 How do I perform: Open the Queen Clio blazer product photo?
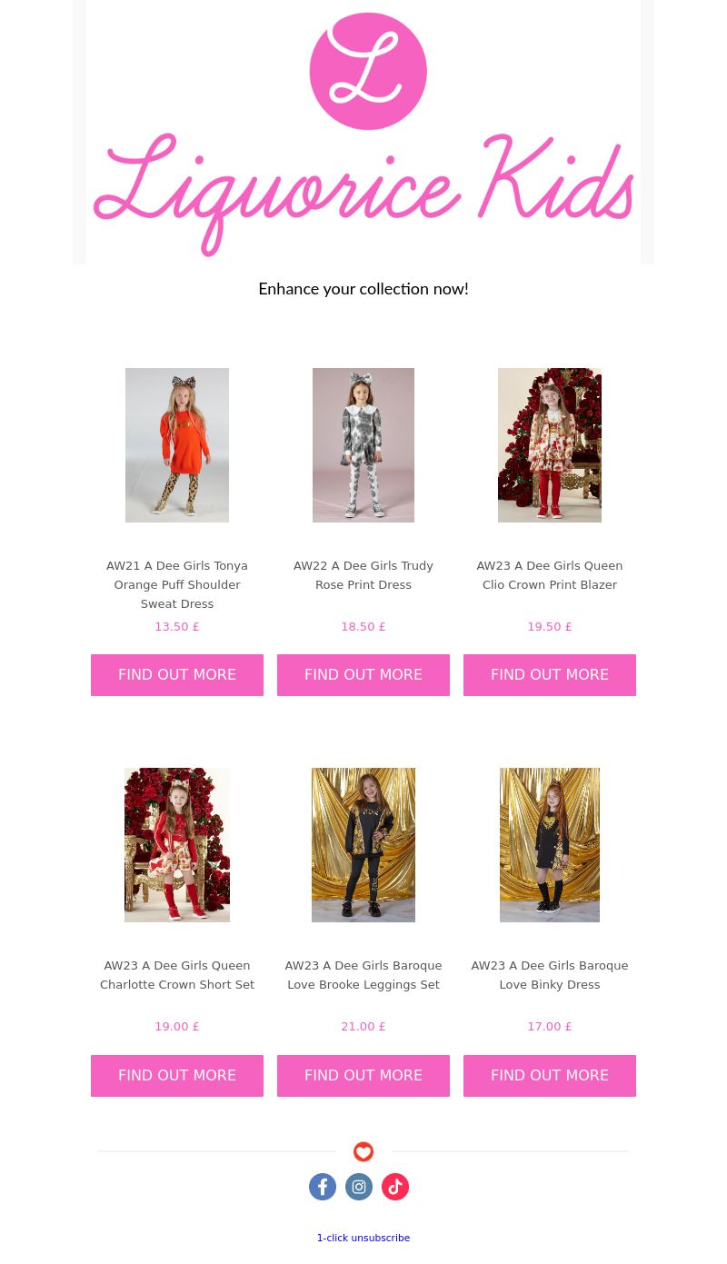point(550,445)
